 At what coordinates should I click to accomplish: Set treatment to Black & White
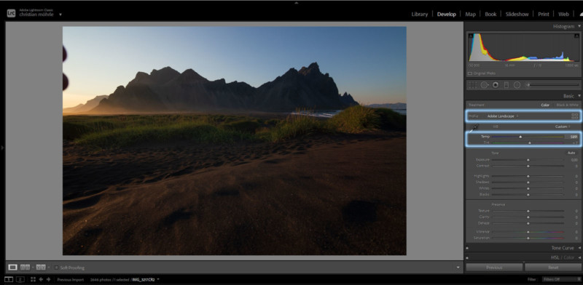pos(568,105)
